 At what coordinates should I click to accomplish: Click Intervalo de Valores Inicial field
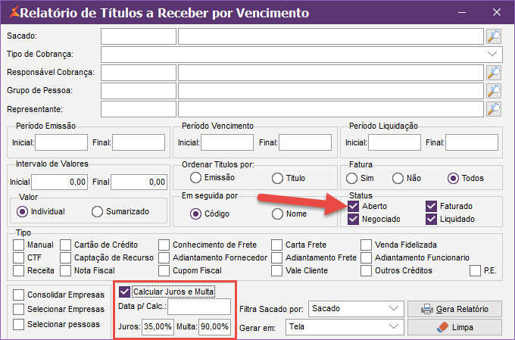click(x=59, y=182)
